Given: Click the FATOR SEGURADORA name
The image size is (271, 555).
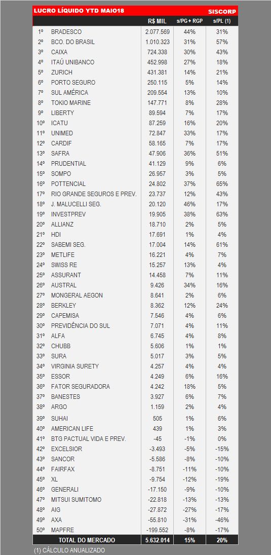Looking at the screenshot, I should (x=81, y=387).
